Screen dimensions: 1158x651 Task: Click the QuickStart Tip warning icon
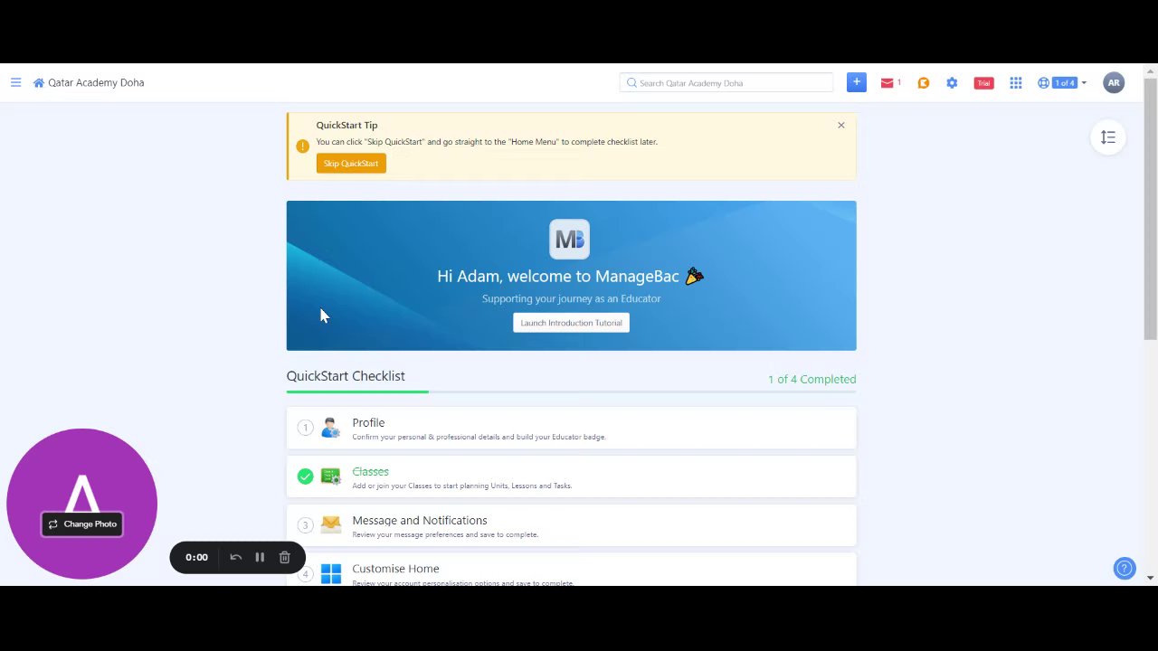(x=302, y=146)
